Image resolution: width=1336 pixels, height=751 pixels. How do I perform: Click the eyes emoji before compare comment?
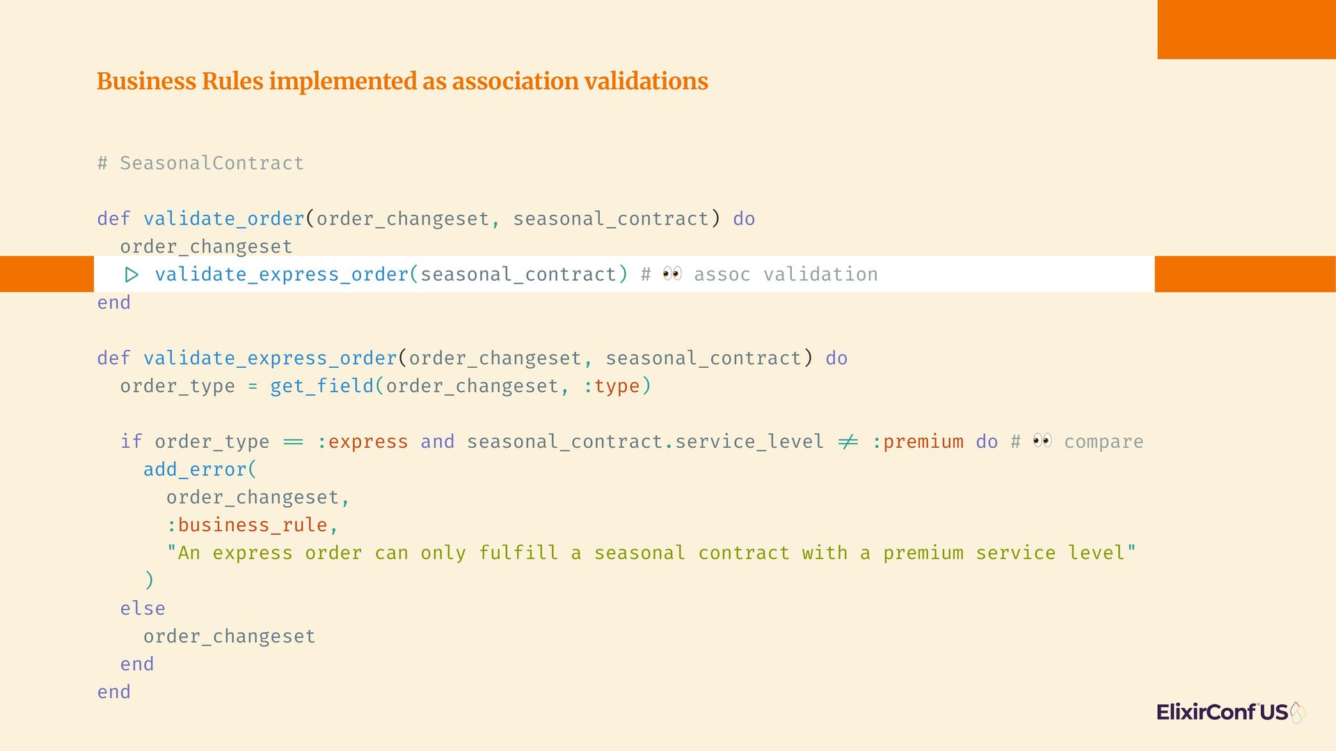(1042, 441)
